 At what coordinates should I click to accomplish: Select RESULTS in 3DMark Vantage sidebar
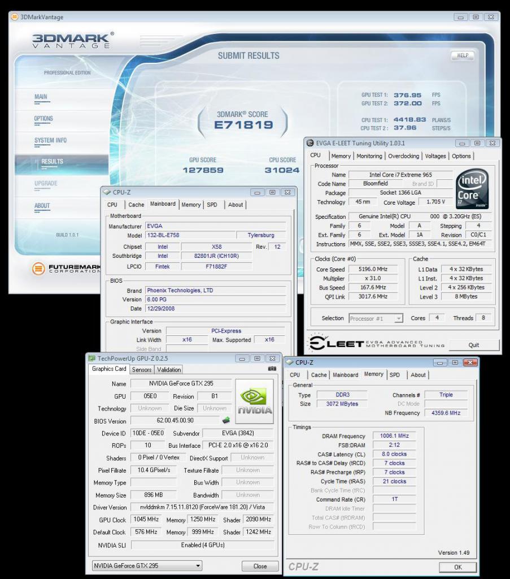52,161
